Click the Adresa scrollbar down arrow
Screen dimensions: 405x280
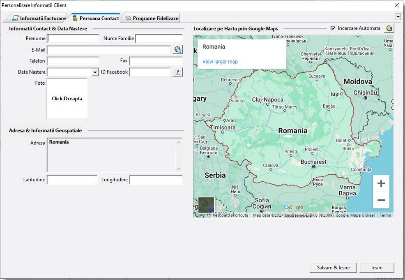coord(179,169)
